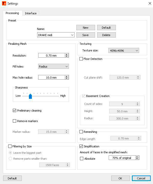Expand the Fill holes dropdown
The image size is (153, 184).
pyautogui.click(x=54, y=67)
